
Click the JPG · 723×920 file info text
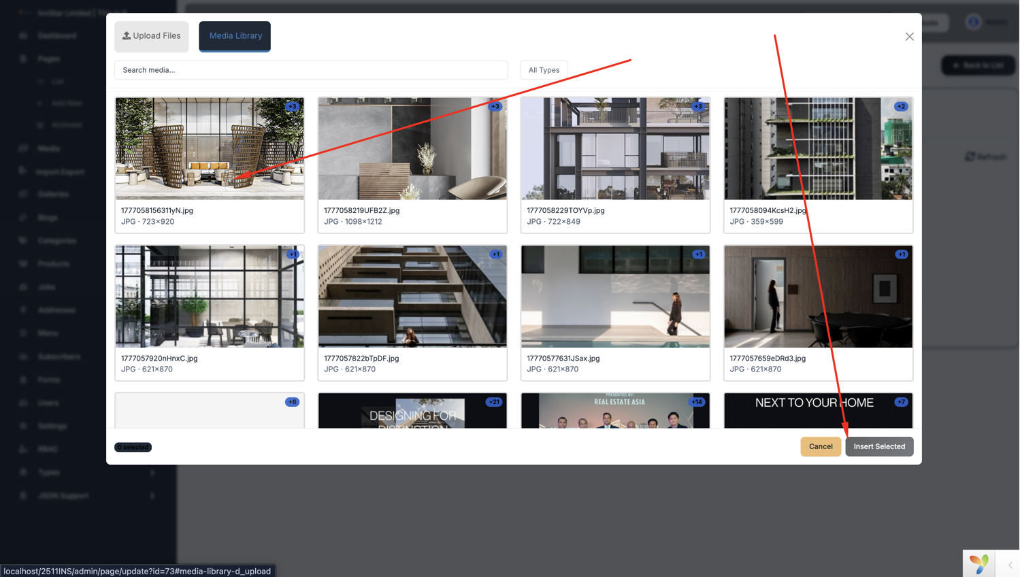coord(148,222)
